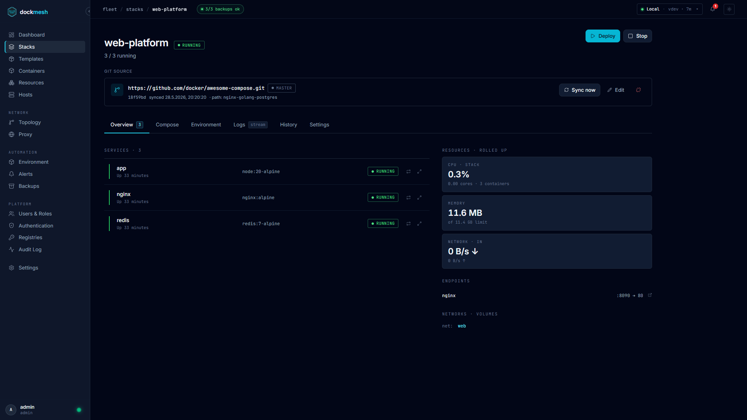The width and height of the screenshot is (747, 420).
Task: Switch to the stack Settings tab
Action: coord(319,125)
